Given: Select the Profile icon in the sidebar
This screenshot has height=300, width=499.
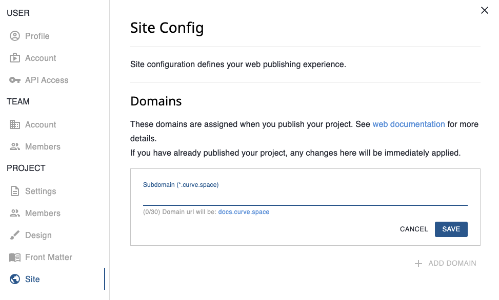Looking at the screenshot, I should [15, 36].
